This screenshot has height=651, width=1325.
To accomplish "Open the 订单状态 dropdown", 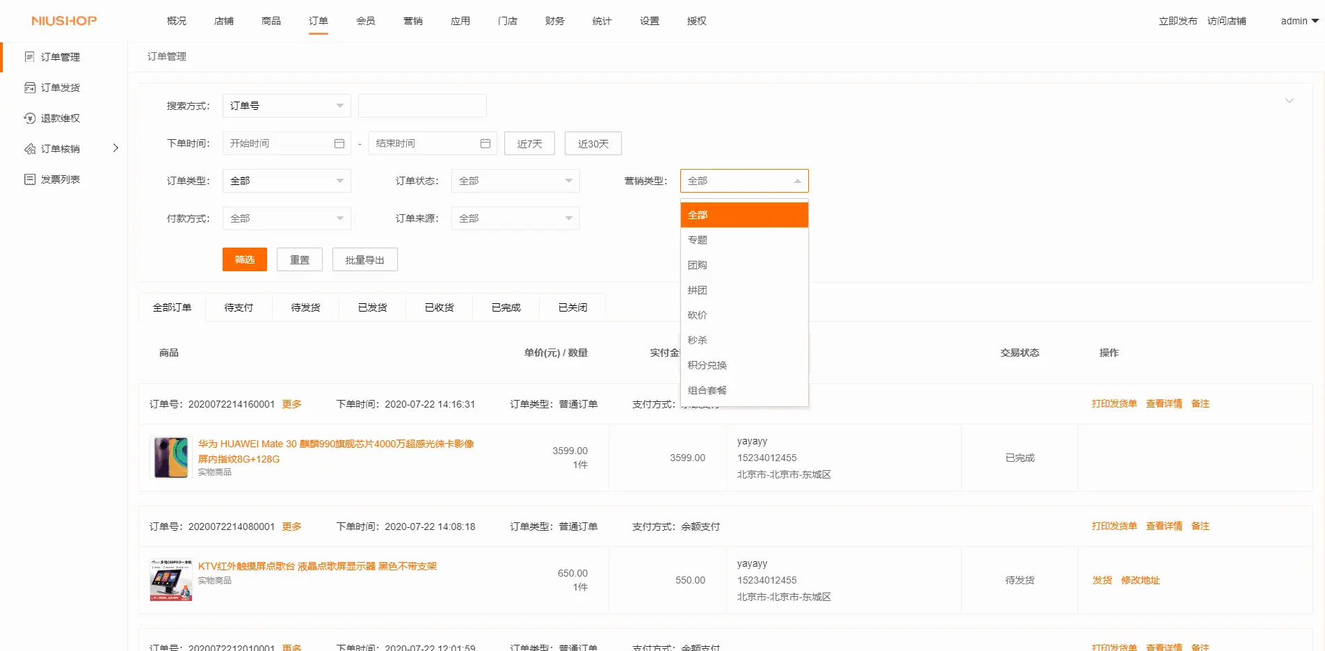I will pos(515,181).
